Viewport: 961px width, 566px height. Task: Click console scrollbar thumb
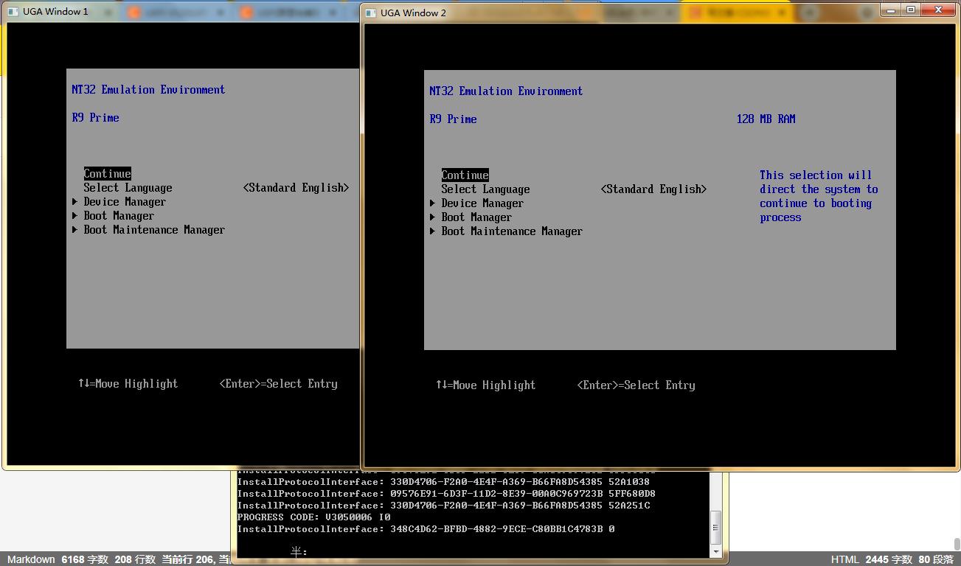pos(715,528)
